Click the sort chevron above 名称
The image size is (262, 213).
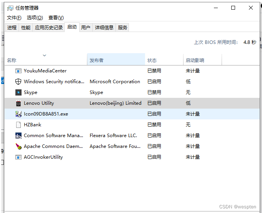(45, 55)
